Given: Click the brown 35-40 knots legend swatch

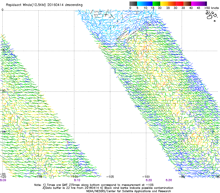Looking at the screenshot, I should pos(187,4).
